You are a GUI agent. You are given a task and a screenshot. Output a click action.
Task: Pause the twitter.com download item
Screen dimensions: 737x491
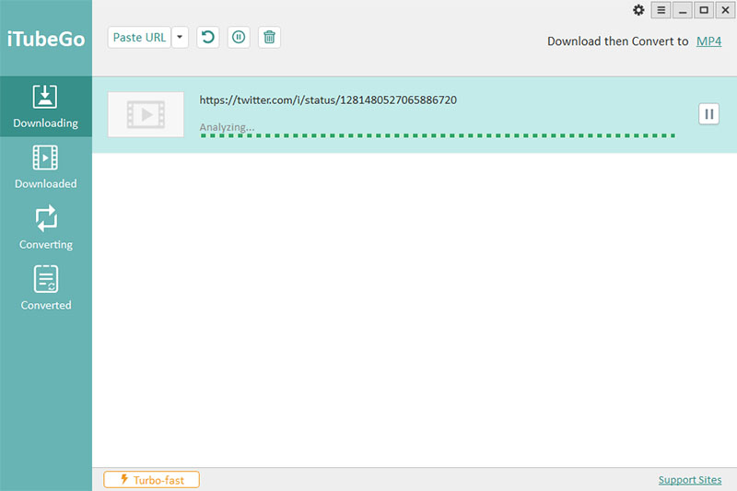[708, 114]
